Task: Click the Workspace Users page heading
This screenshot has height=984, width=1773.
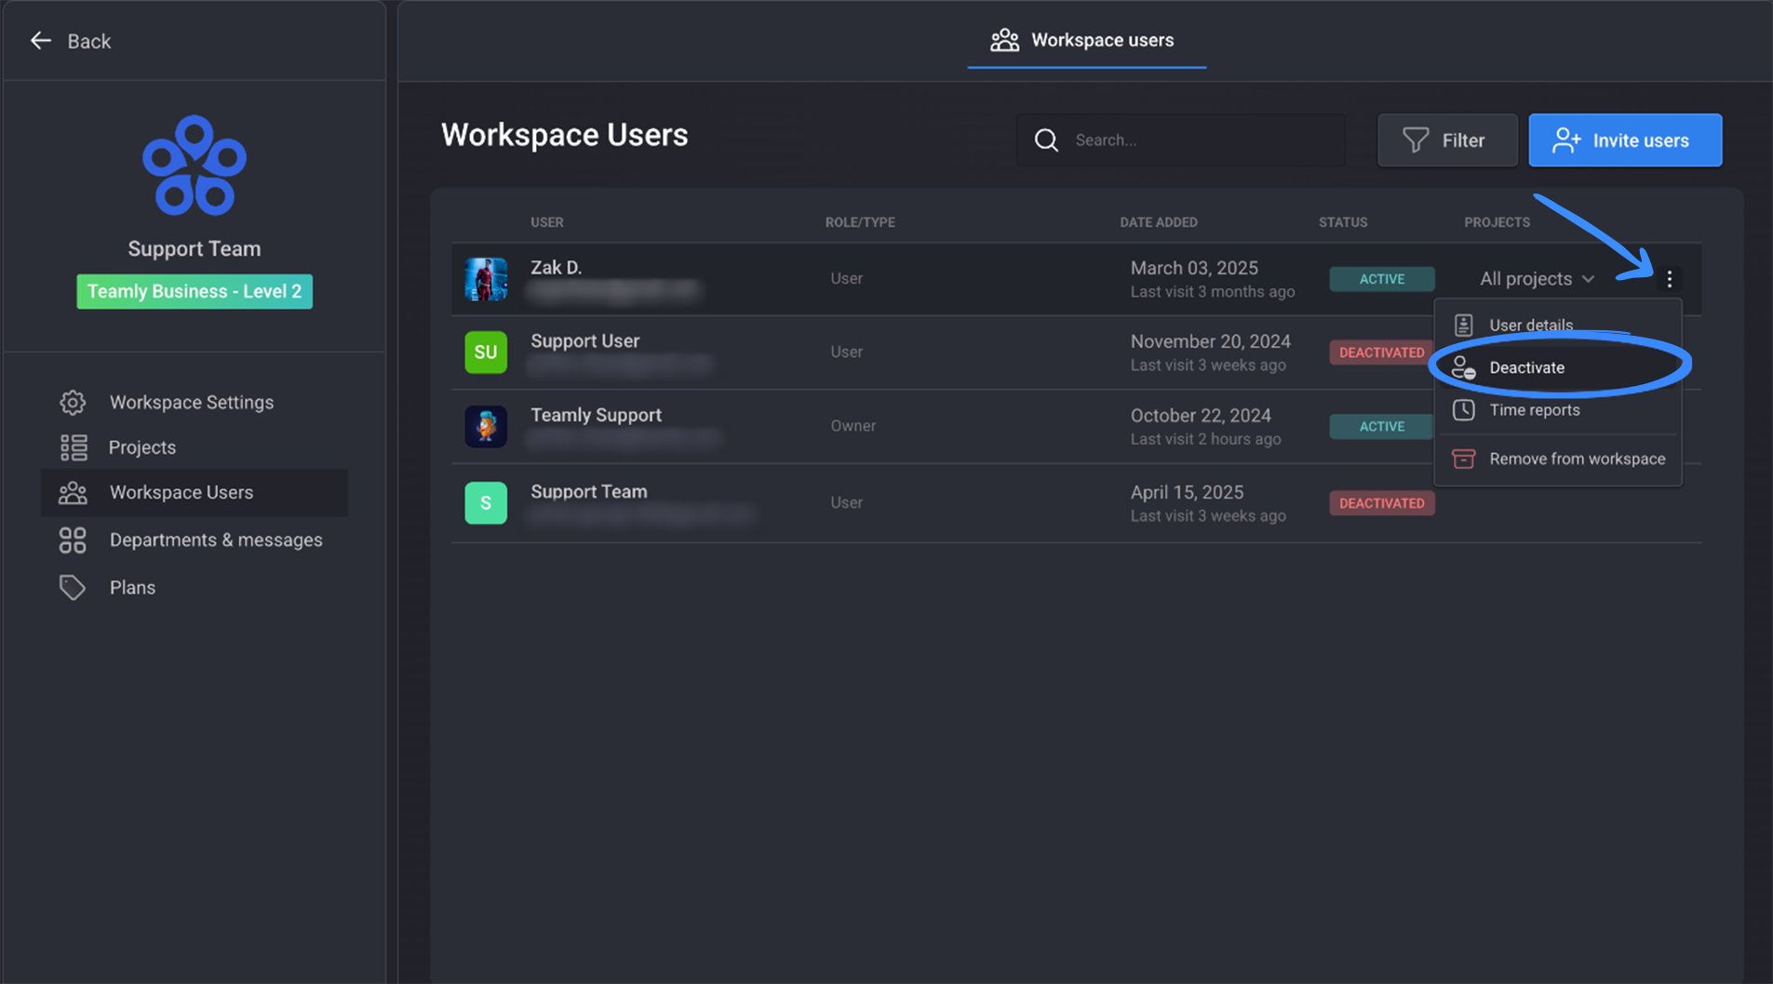Action: [x=564, y=135]
